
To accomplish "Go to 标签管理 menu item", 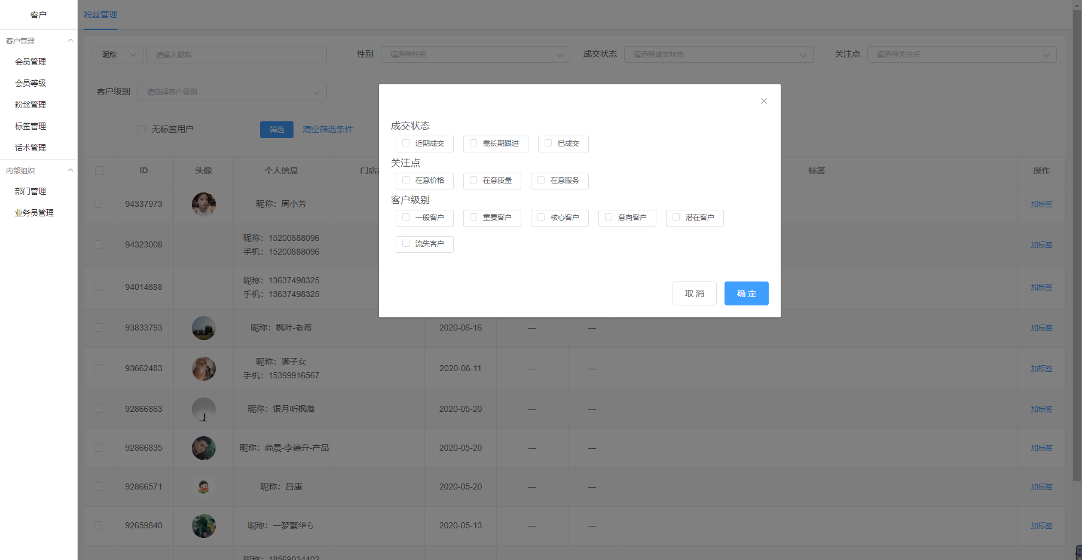I will pos(30,126).
